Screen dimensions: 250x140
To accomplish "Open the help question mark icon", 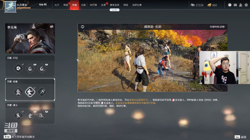I will click(230, 5).
